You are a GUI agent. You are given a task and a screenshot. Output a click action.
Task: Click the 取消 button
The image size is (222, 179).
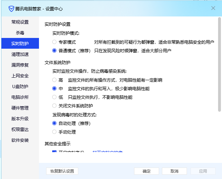[174, 171]
